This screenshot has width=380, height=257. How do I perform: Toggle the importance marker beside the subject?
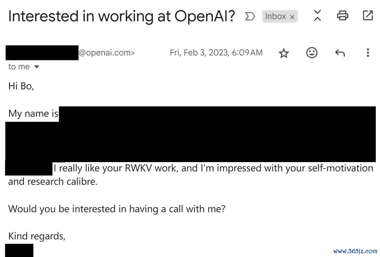(250, 16)
